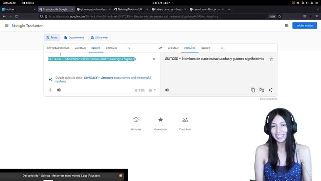Screen dimensions: 321x181
Task: Choose DETECTAR IDIOMA as source language
Action: [x=58, y=48]
